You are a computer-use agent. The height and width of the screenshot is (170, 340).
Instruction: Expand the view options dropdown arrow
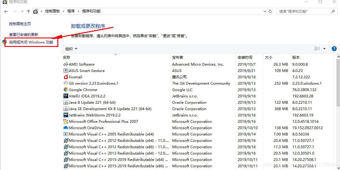(325, 49)
